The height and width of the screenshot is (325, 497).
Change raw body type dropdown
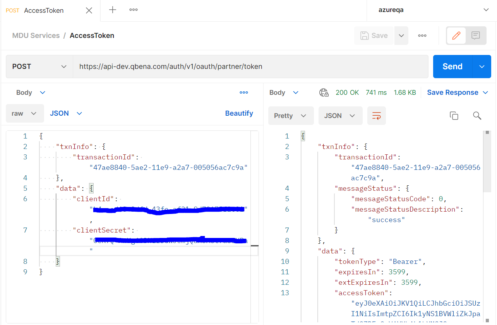(25, 113)
